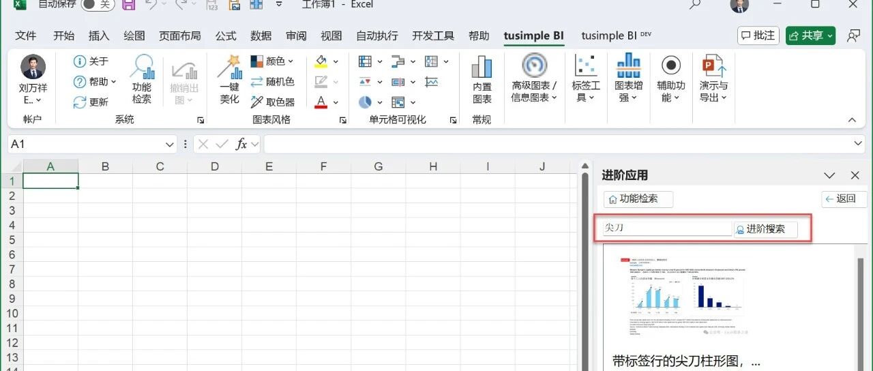Select column header D

click(214, 166)
